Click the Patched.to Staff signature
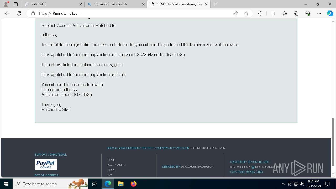Image resolution: width=336 pixels, height=189 pixels. 56,109
